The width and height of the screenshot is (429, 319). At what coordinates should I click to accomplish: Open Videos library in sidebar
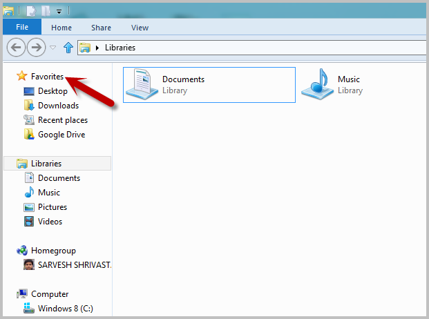coord(50,222)
